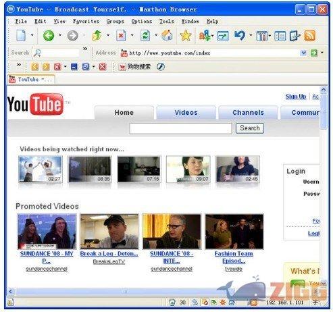Image resolution: width=333 pixels, height=312 pixels.
Task: Open Favorites with the yellow star icon
Action: point(186,36)
